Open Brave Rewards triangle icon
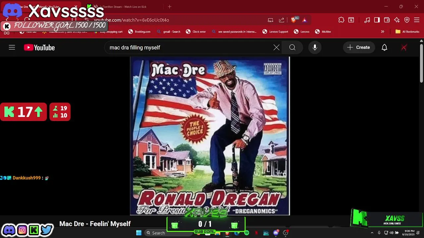The width and height of the screenshot is (424, 238). tap(304, 20)
